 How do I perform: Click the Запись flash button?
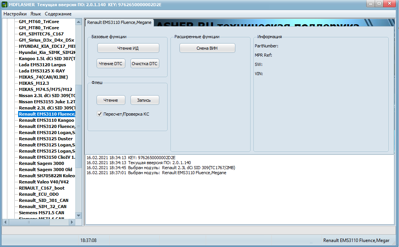click(145, 100)
